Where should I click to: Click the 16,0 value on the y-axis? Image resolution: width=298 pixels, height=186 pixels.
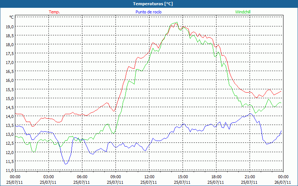click(10, 80)
